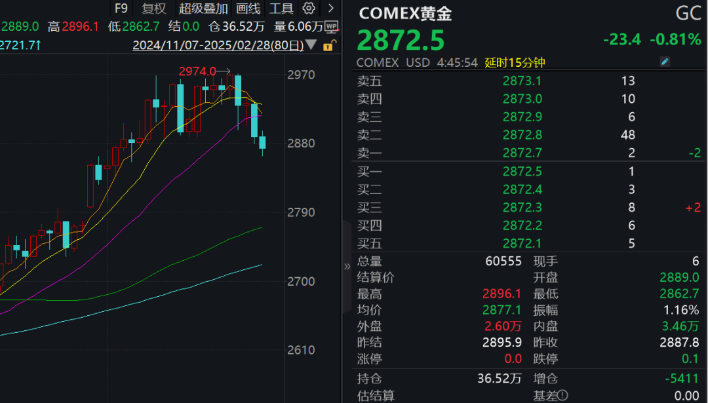The image size is (708, 403).
Task: Click date range link 2024/11/07-2025/02/28(80日)
Action: point(218,45)
